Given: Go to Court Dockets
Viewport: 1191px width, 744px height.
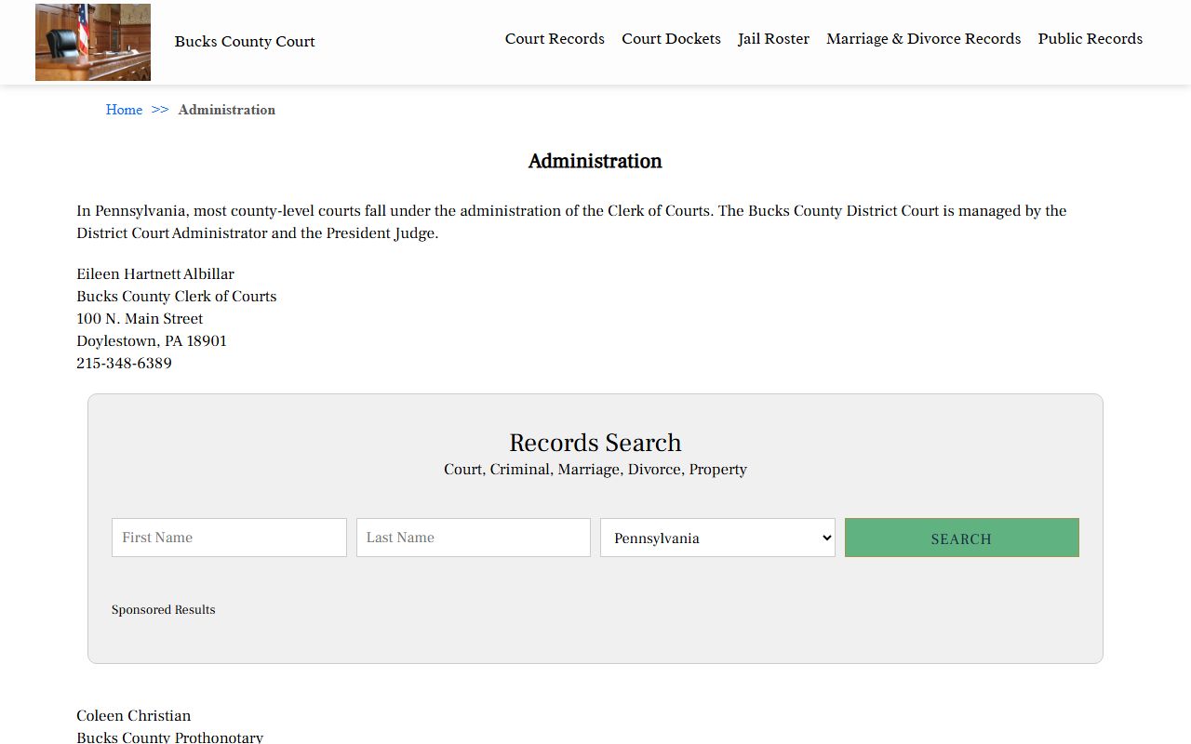Looking at the screenshot, I should pos(671,39).
